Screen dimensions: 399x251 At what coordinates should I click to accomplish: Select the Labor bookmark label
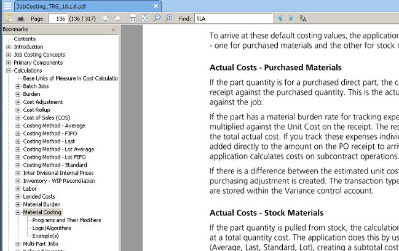30,189
